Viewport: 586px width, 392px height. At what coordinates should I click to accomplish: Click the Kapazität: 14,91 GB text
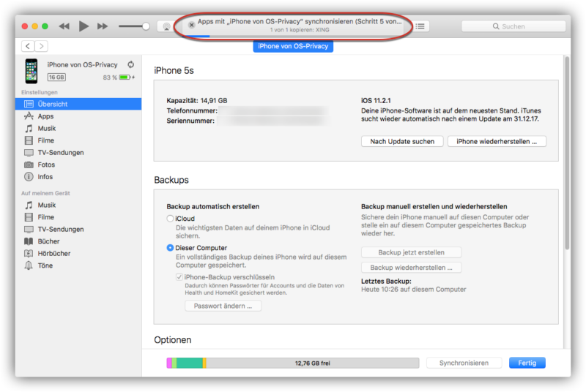[x=197, y=101]
